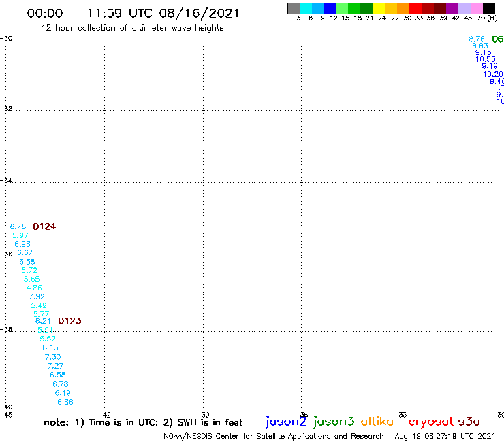Pick the purple swatch in the color scale
Image resolution: width=504 pixels, height=442 pixels.
coord(452,8)
